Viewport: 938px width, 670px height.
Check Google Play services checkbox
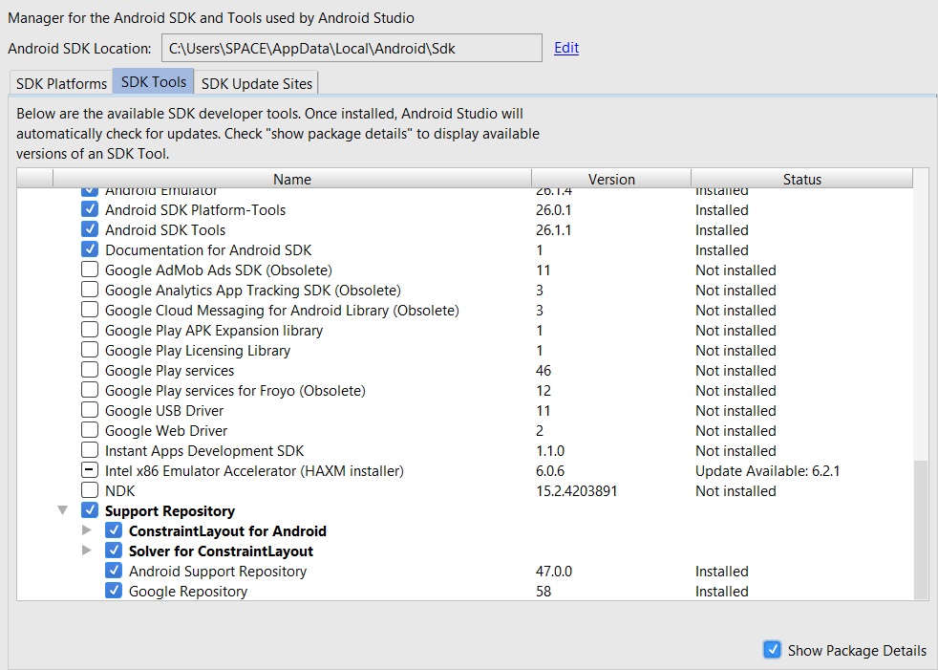[x=90, y=370]
